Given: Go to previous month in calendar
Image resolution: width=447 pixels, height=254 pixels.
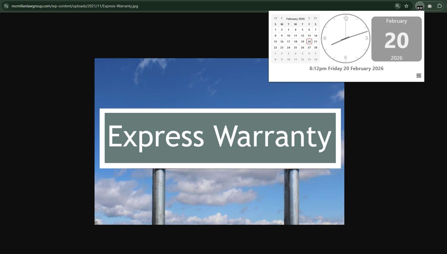Looking at the screenshot, I should tap(282, 18).
